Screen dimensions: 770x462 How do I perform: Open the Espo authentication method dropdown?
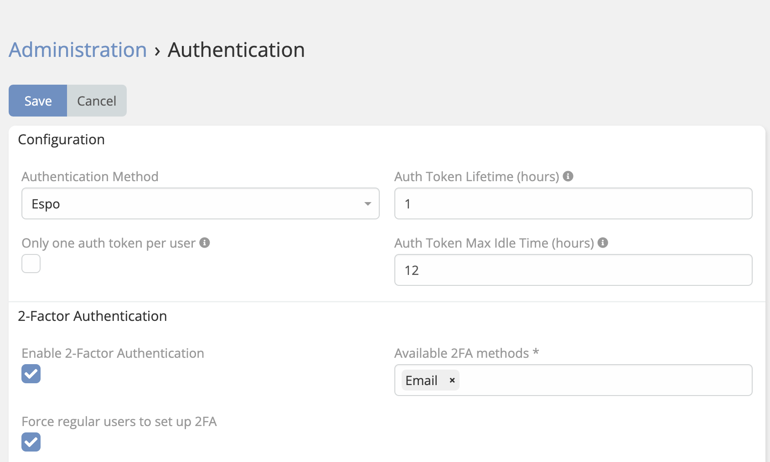tap(200, 204)
